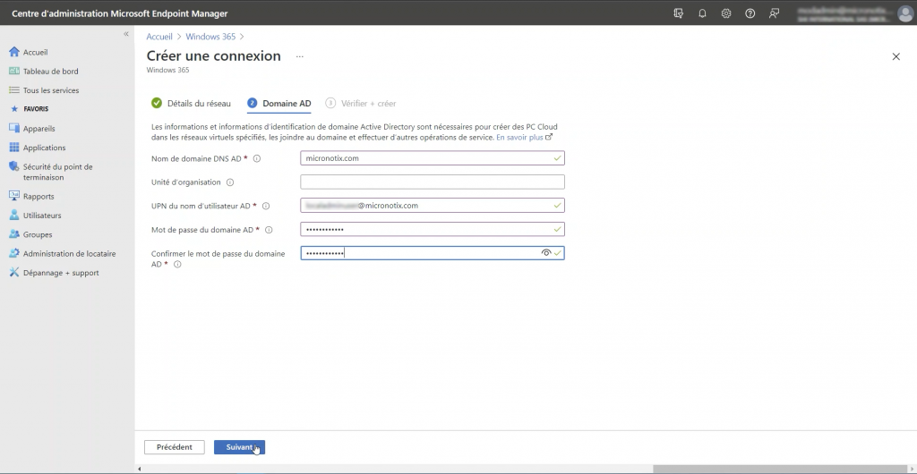The height and width of the screenshot is (474, 917).
Task: Open Administration de locataire icon
Action: pyautogui.click(x=14, y=254)
